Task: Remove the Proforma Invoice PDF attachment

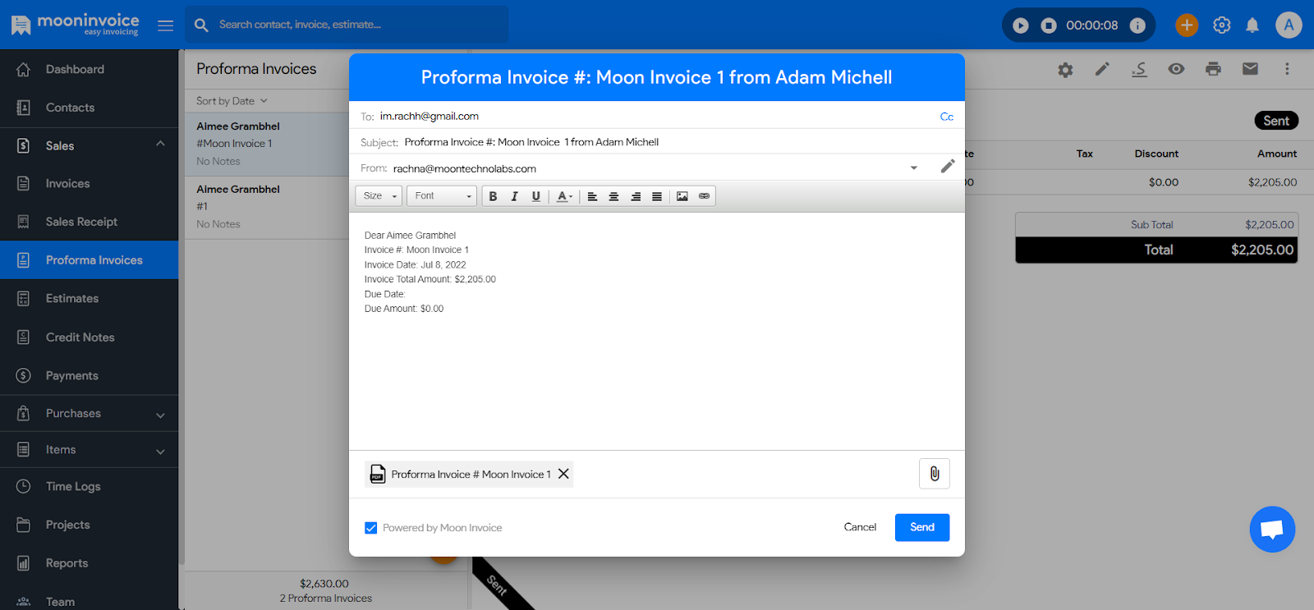Action: pyautogui.click(x=563, y=474)
